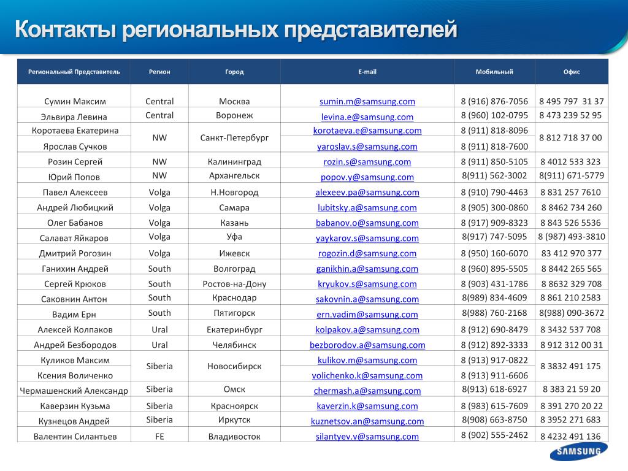Viewport: 628px width, 471px height.
Task: Select the name 'Коротаева Екатерина'
Action: (x=75, y=131)
